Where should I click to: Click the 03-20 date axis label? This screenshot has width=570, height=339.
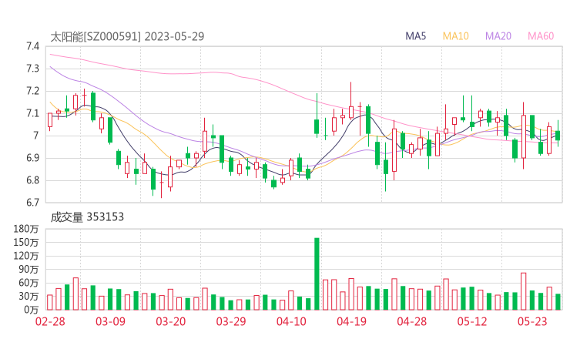[171, 321]
